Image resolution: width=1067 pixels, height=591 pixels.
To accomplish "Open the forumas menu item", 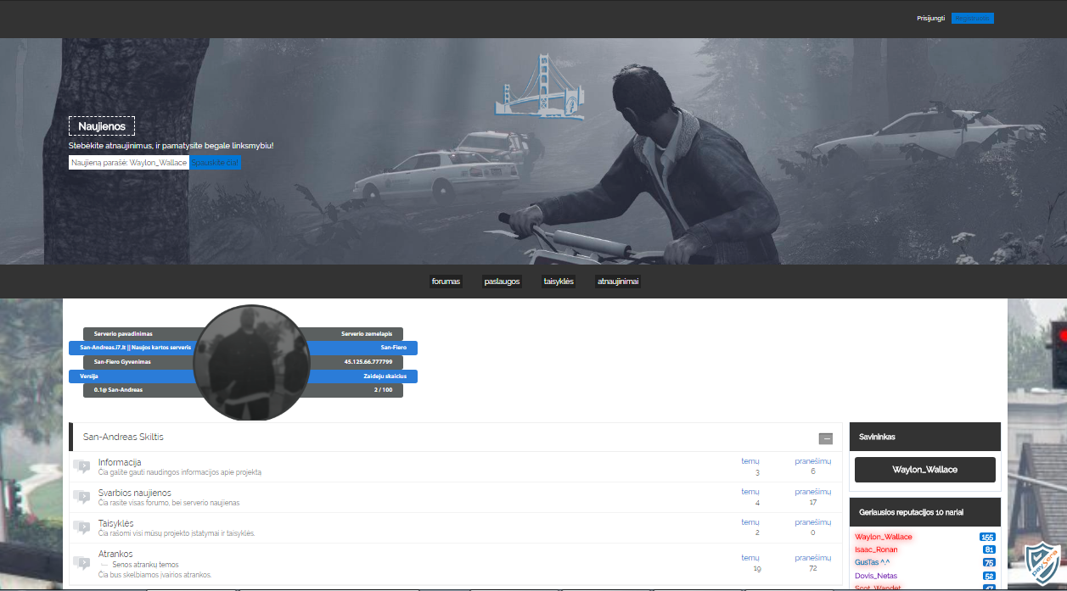I will pyautogui.click(x=446, y=282).
